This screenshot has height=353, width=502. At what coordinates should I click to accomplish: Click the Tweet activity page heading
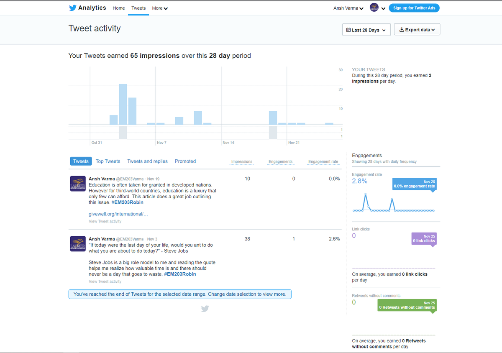(x=95, y=28)
